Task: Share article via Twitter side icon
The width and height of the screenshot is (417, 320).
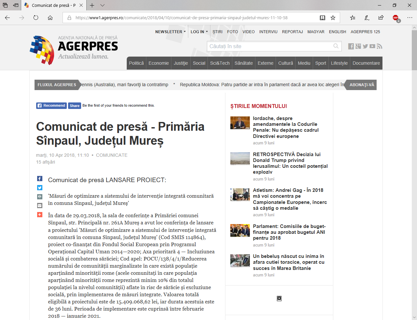Action: (x=40, y=188)
